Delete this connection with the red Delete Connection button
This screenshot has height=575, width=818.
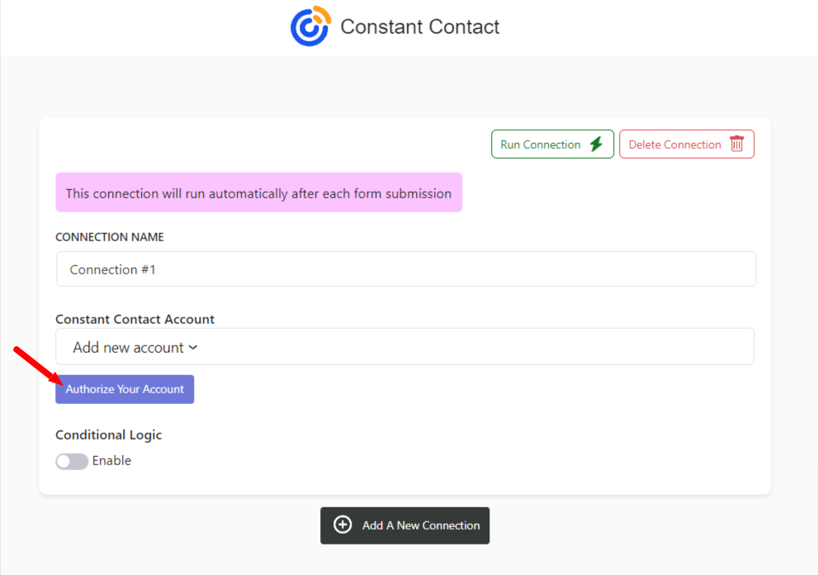pyautogui.click(x=687, y=144)
